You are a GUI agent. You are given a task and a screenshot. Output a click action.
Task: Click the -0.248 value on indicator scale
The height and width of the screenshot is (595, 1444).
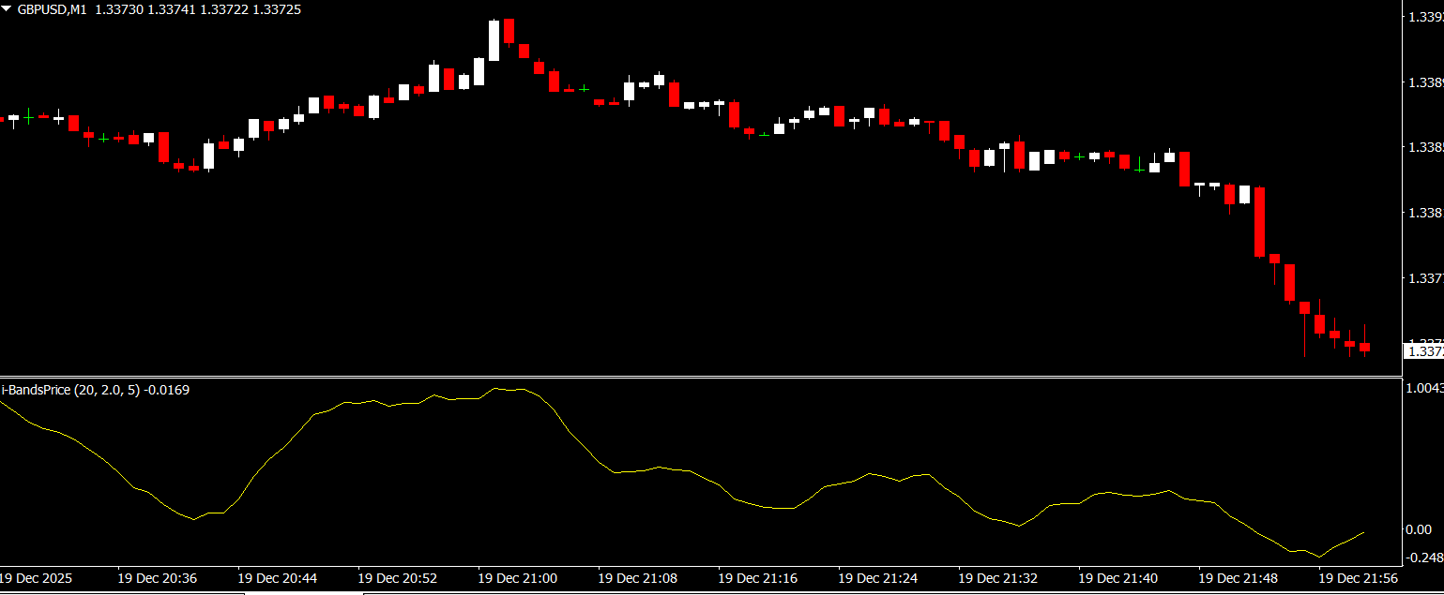pyautogui.click(x=1423, y=558)
